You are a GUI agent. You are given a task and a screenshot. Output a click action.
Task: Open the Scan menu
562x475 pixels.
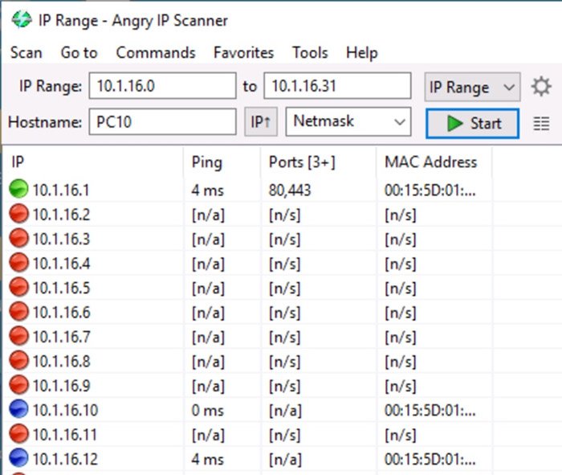click(26, 53)
